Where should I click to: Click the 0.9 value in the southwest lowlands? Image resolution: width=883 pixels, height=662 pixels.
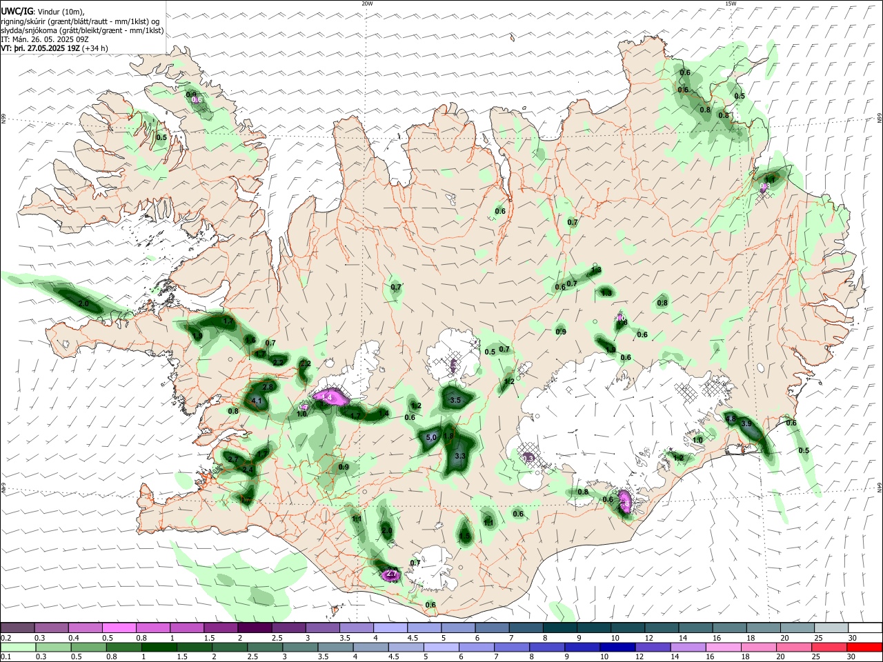pyautogui.click(x=344, y=467)
